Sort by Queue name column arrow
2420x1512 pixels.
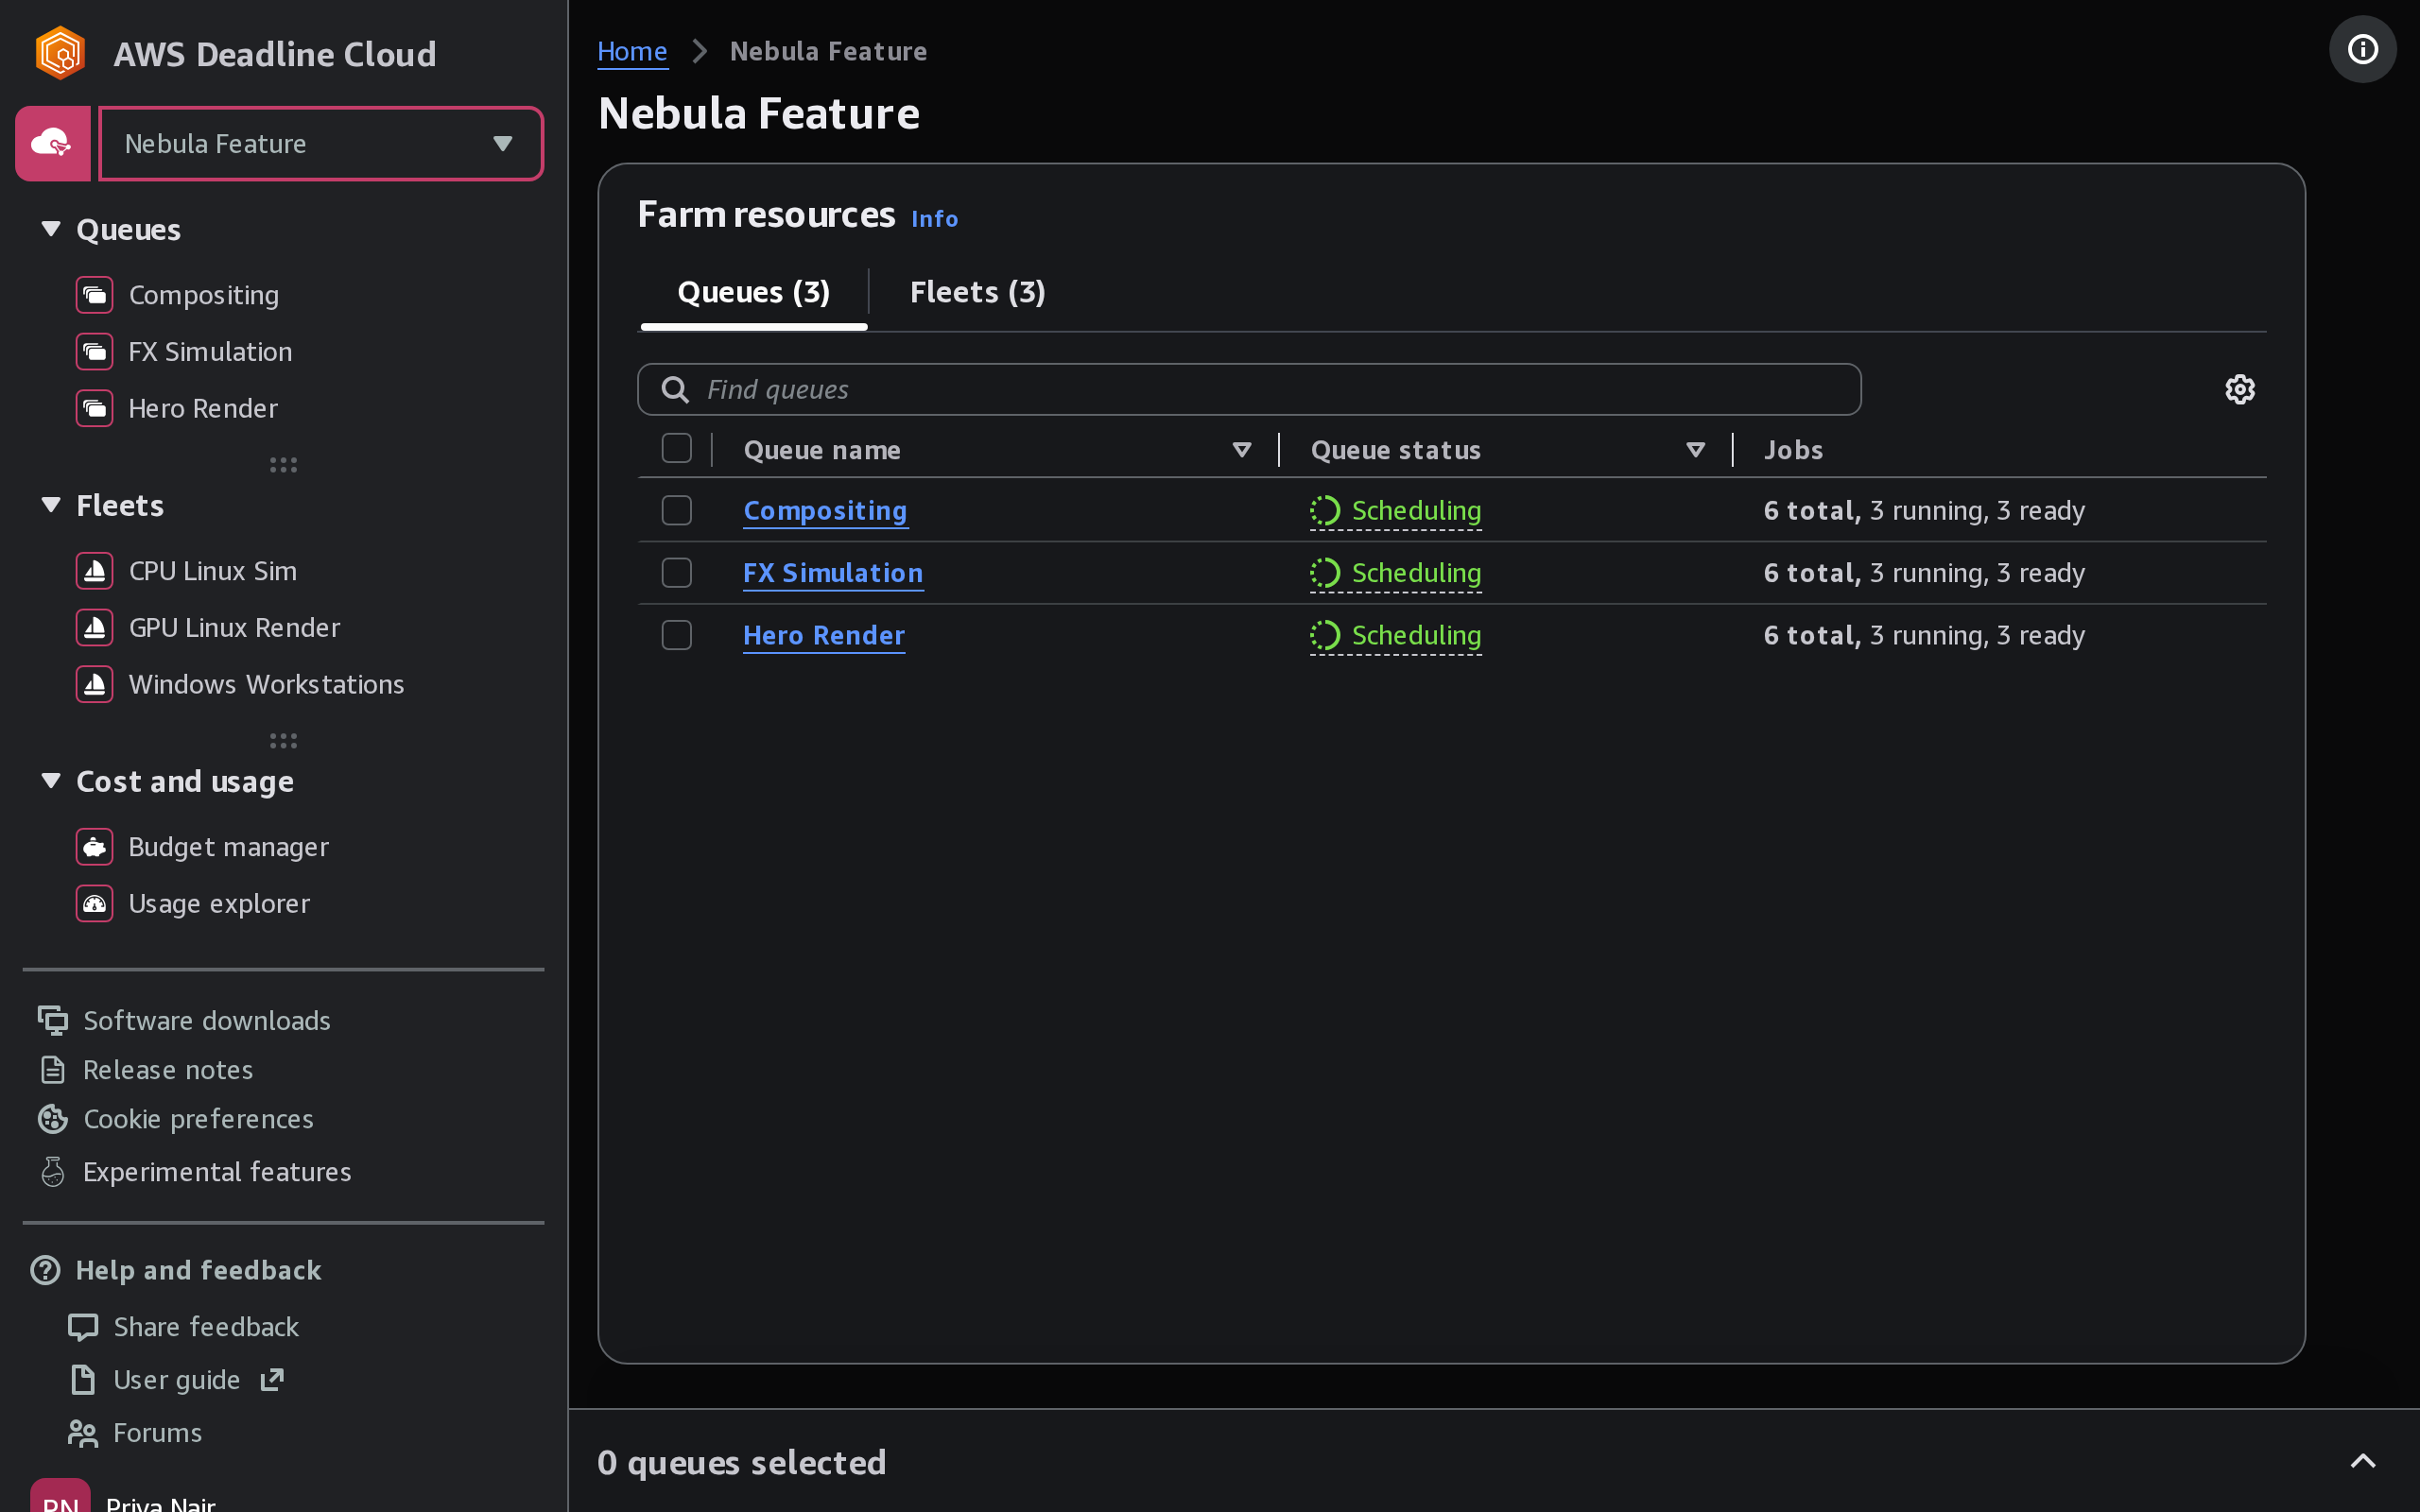[x=1242, y=450]
